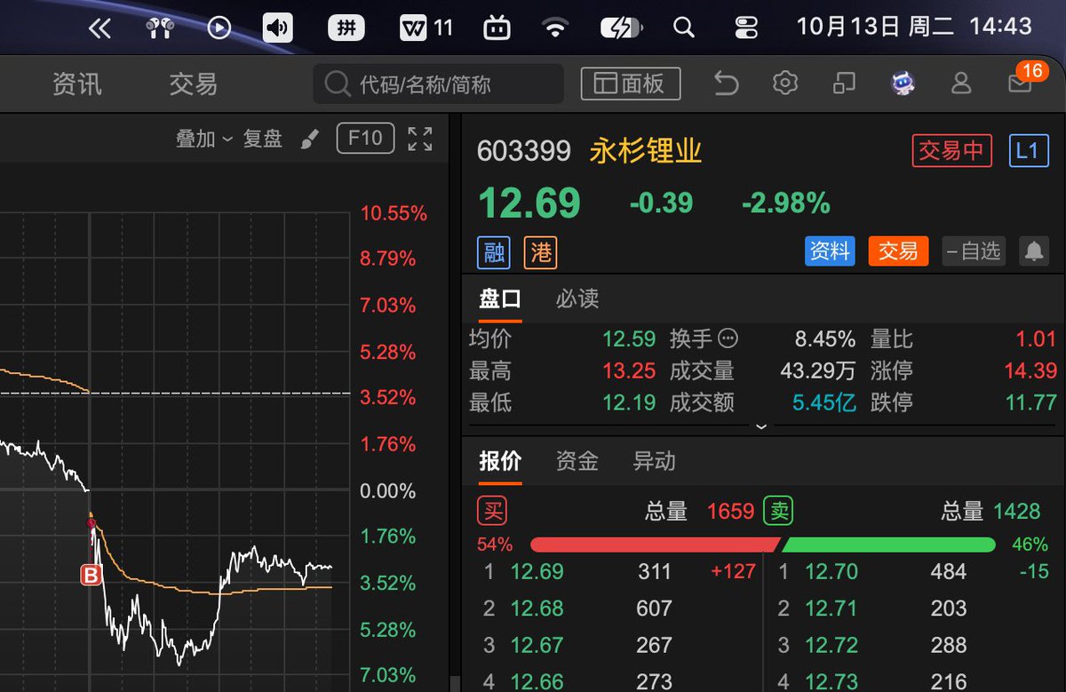Screen dimensions: 1066x692
Task: Open the settings gear icon
Action: 785,84
